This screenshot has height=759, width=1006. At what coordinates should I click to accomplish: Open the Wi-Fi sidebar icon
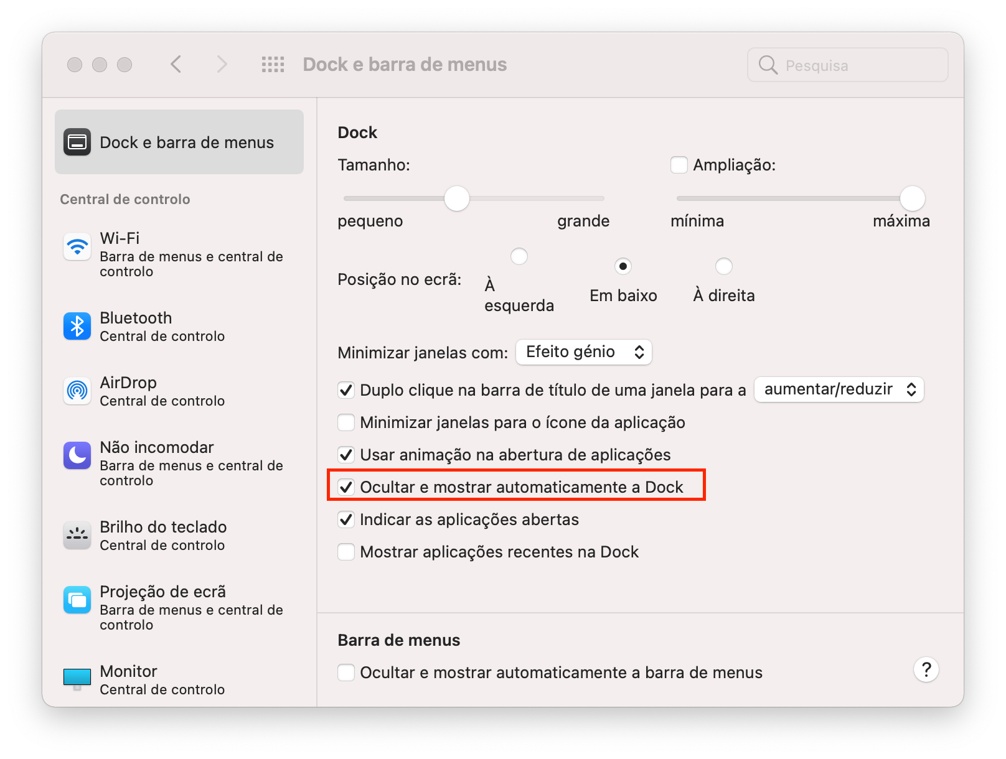pyautogui.click(x=77, y=247)
